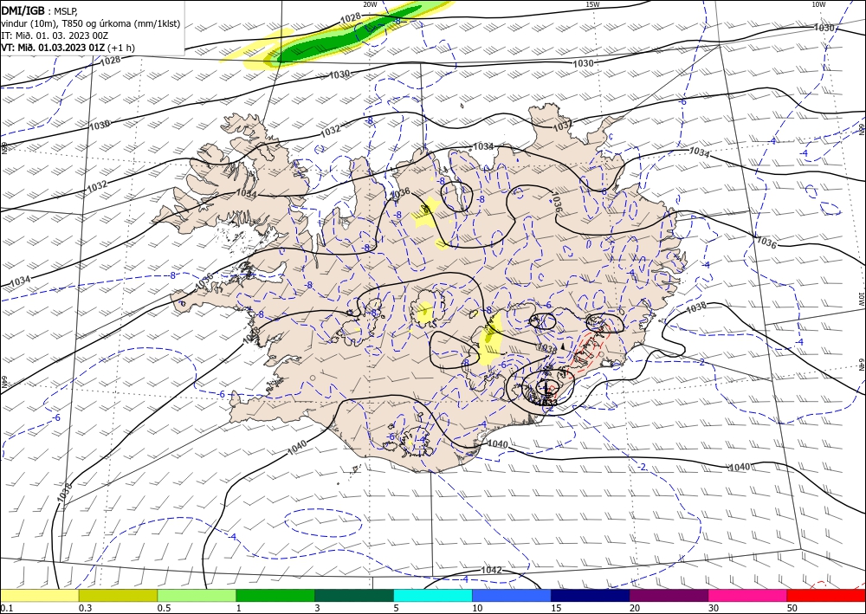866x614 pixels.
Task: Click the '10W' longitude label
Action: pos(818,4)
